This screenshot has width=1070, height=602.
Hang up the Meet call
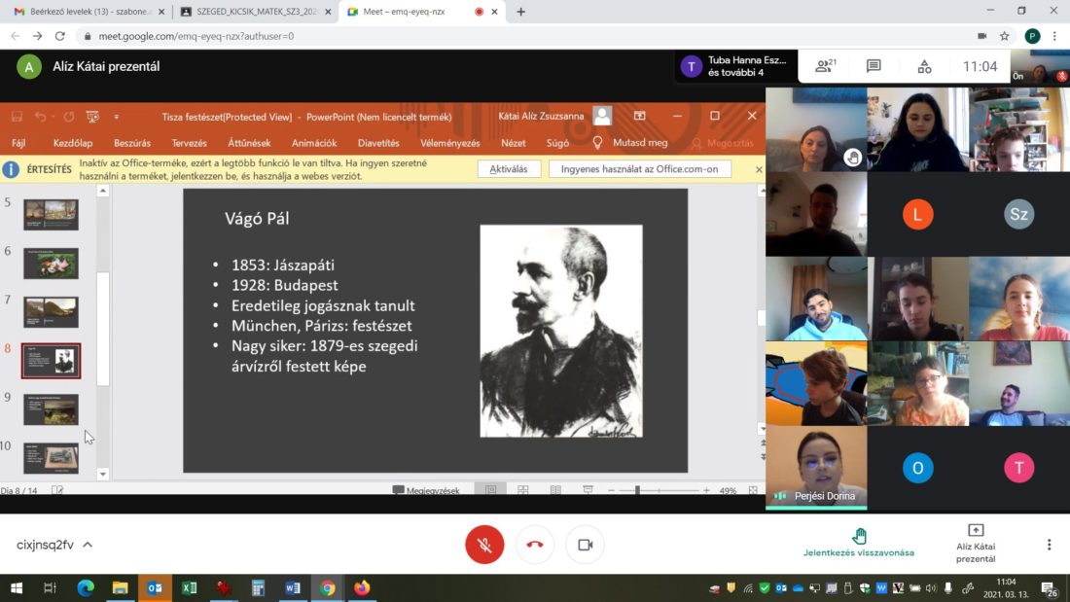(535, 545)
